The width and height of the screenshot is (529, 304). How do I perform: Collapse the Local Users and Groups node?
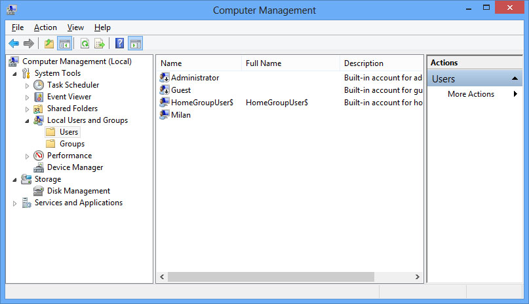[x=27, y=121]
